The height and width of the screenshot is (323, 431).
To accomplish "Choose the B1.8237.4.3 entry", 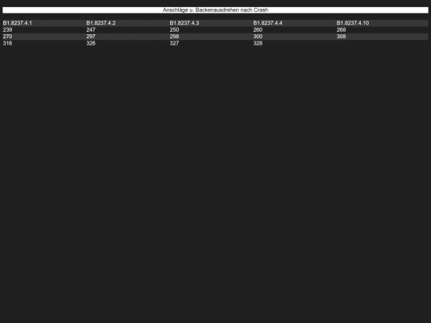I will click(184, 23).
